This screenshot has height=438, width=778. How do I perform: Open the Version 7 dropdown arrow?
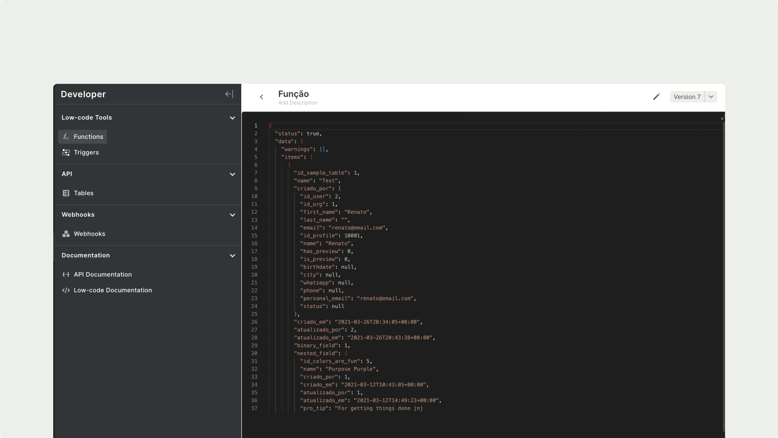pos(711,97)
